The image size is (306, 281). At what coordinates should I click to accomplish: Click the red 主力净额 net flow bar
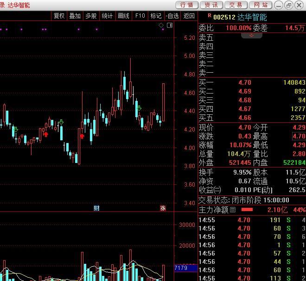tap(247, 210)
